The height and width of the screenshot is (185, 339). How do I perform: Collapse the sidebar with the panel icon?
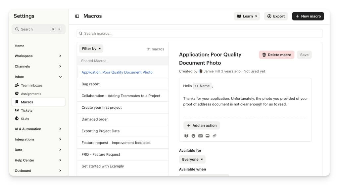click(x=77, y=16)
